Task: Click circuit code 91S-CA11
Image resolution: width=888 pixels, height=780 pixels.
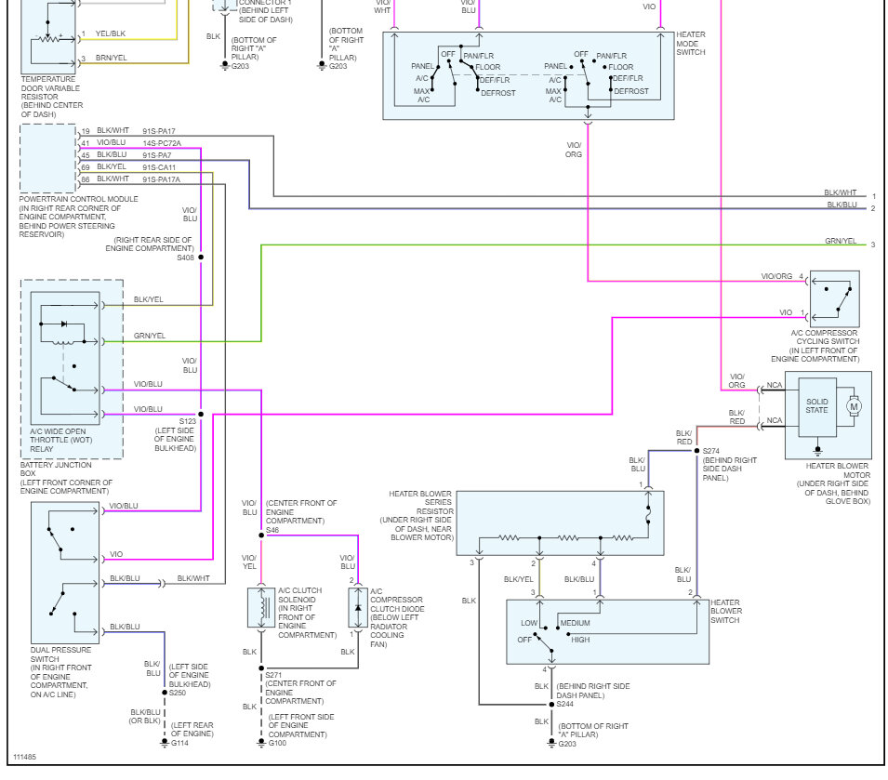Action: 159,167
